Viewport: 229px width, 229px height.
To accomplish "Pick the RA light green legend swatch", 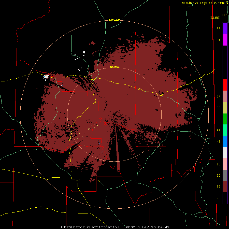I will click(x=225, y=130).
